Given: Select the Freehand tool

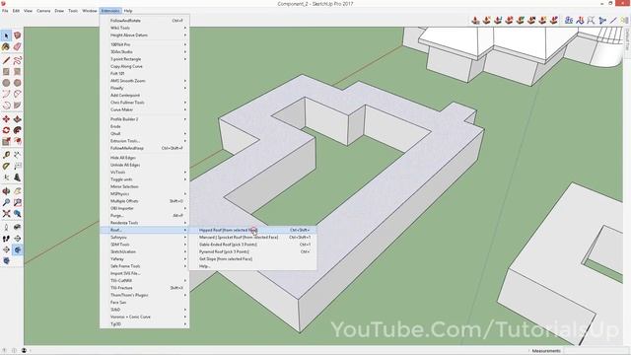Looking at the screenshot, I should [18, 61].
